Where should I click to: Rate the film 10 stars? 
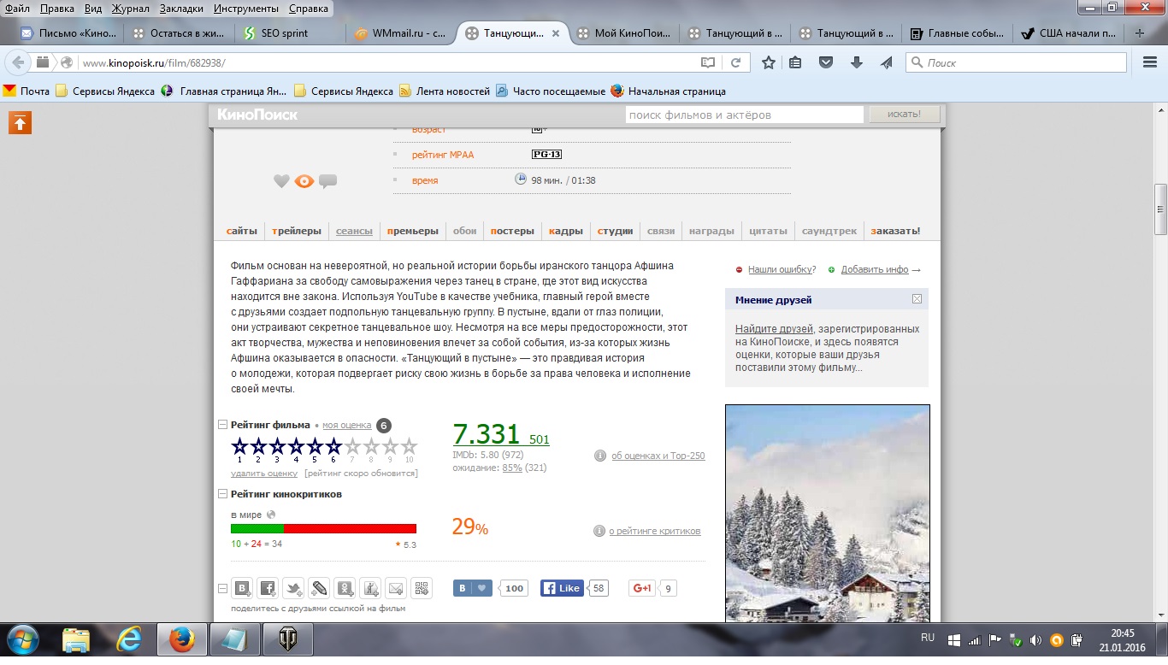coord(409,446)
